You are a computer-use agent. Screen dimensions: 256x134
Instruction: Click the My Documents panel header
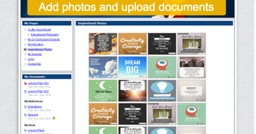click(47, 77)
